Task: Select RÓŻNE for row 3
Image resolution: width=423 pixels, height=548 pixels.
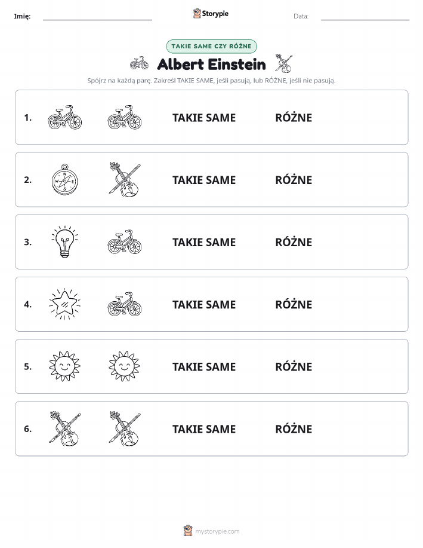Action: 294,242
